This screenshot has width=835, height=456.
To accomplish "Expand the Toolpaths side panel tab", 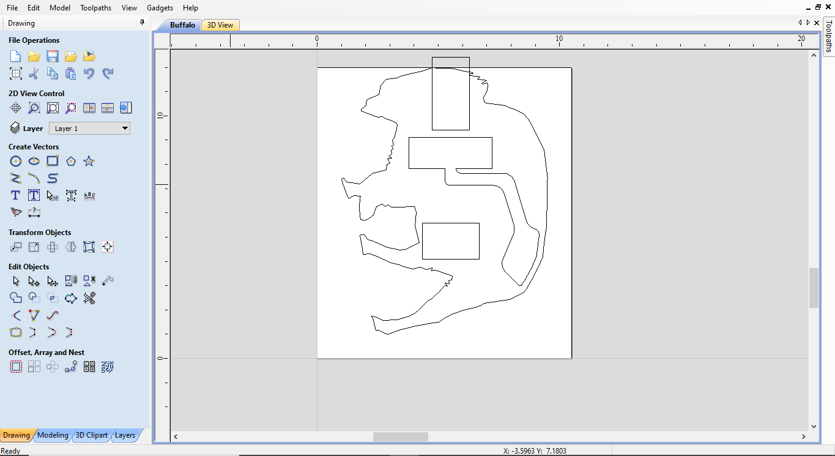I will coord(829,37).
